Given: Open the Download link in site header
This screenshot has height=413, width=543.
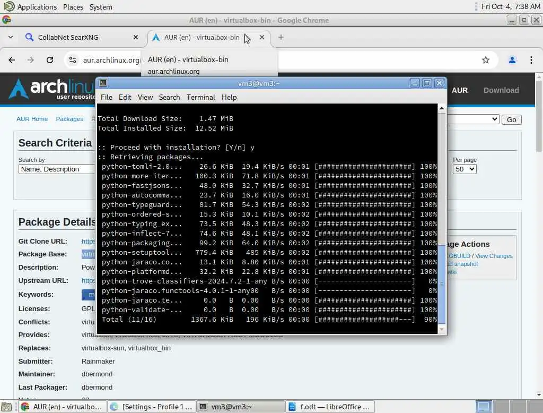Looking at the screenshot, I should [501, 90].
